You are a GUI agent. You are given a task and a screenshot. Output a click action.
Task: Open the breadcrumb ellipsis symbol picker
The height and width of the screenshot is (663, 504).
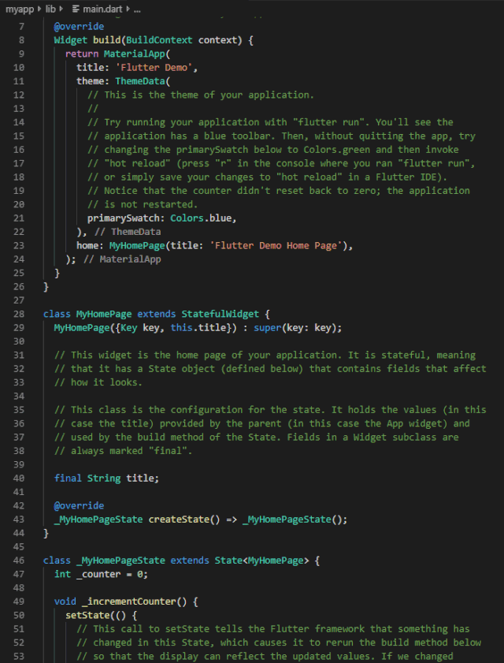tap(137, 9)
